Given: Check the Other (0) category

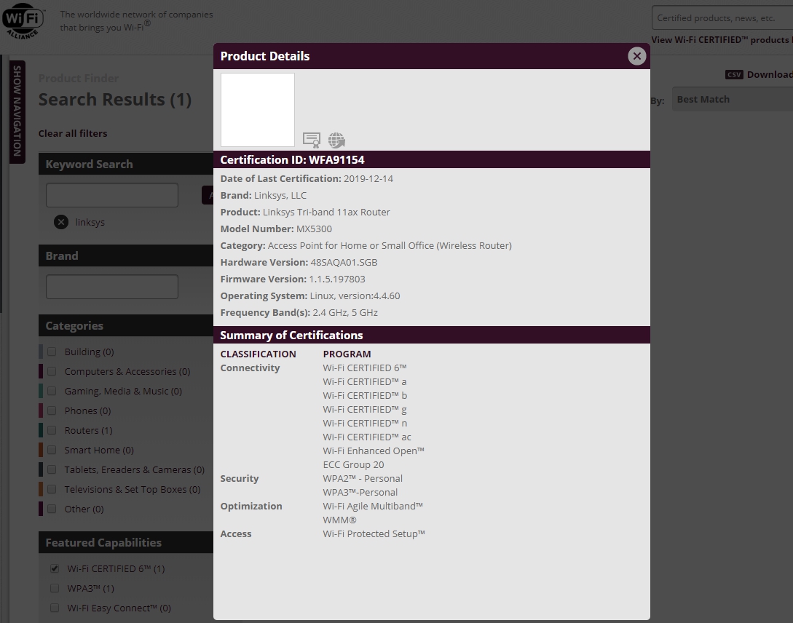Looking at the screenshot, I should 52,509.
